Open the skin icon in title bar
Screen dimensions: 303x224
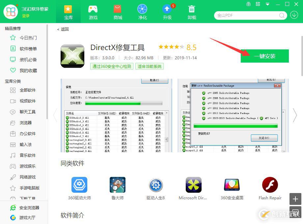[249, 4]
